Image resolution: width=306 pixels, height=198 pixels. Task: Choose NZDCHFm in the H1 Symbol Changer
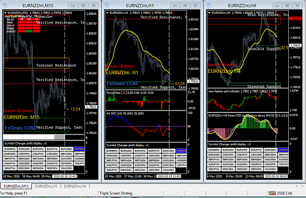[x=154, y=170]
